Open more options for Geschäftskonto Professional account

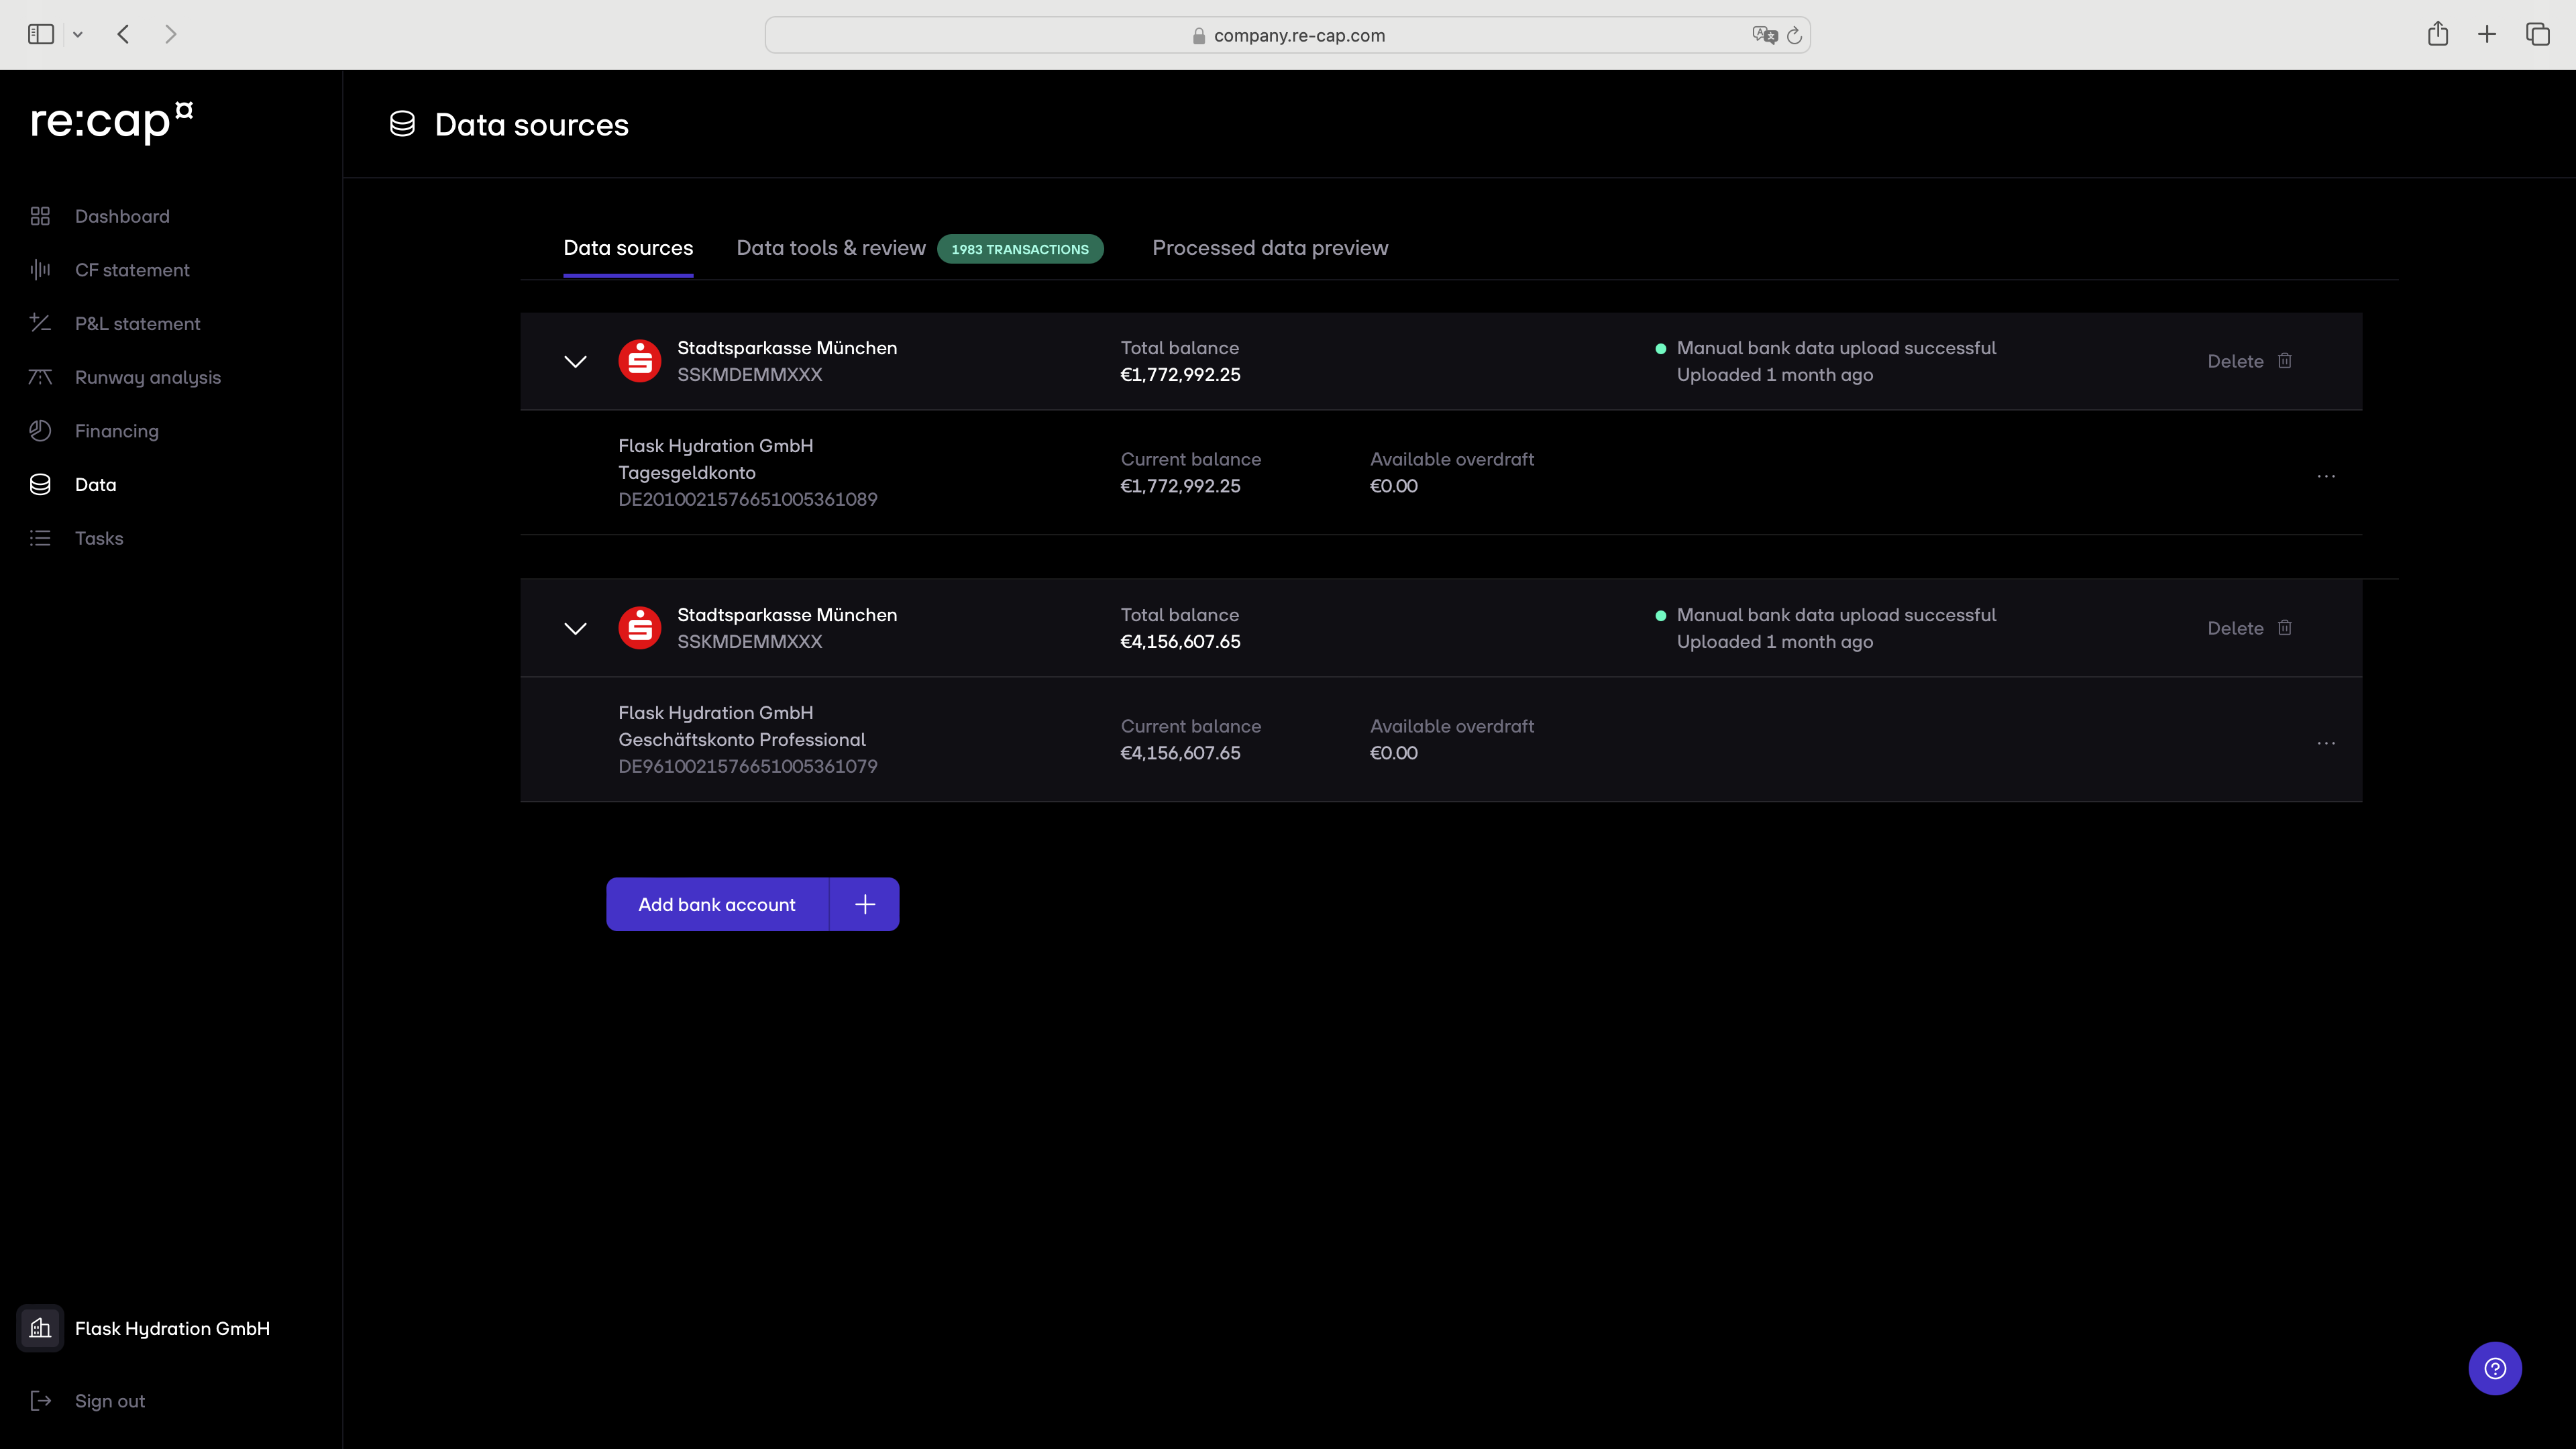(x=2326, y=743)
